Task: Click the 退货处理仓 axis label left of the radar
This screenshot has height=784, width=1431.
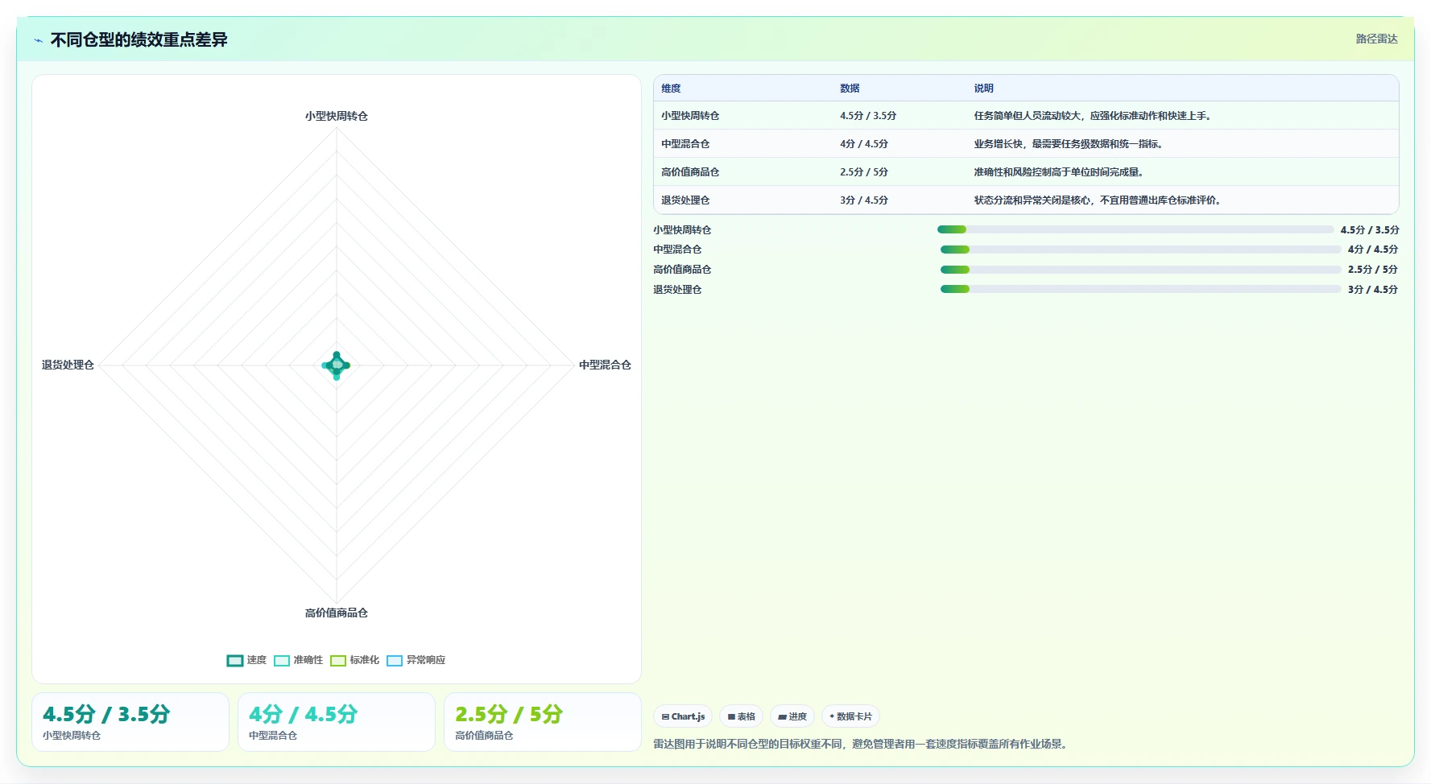Action: (x=68, y=365)
